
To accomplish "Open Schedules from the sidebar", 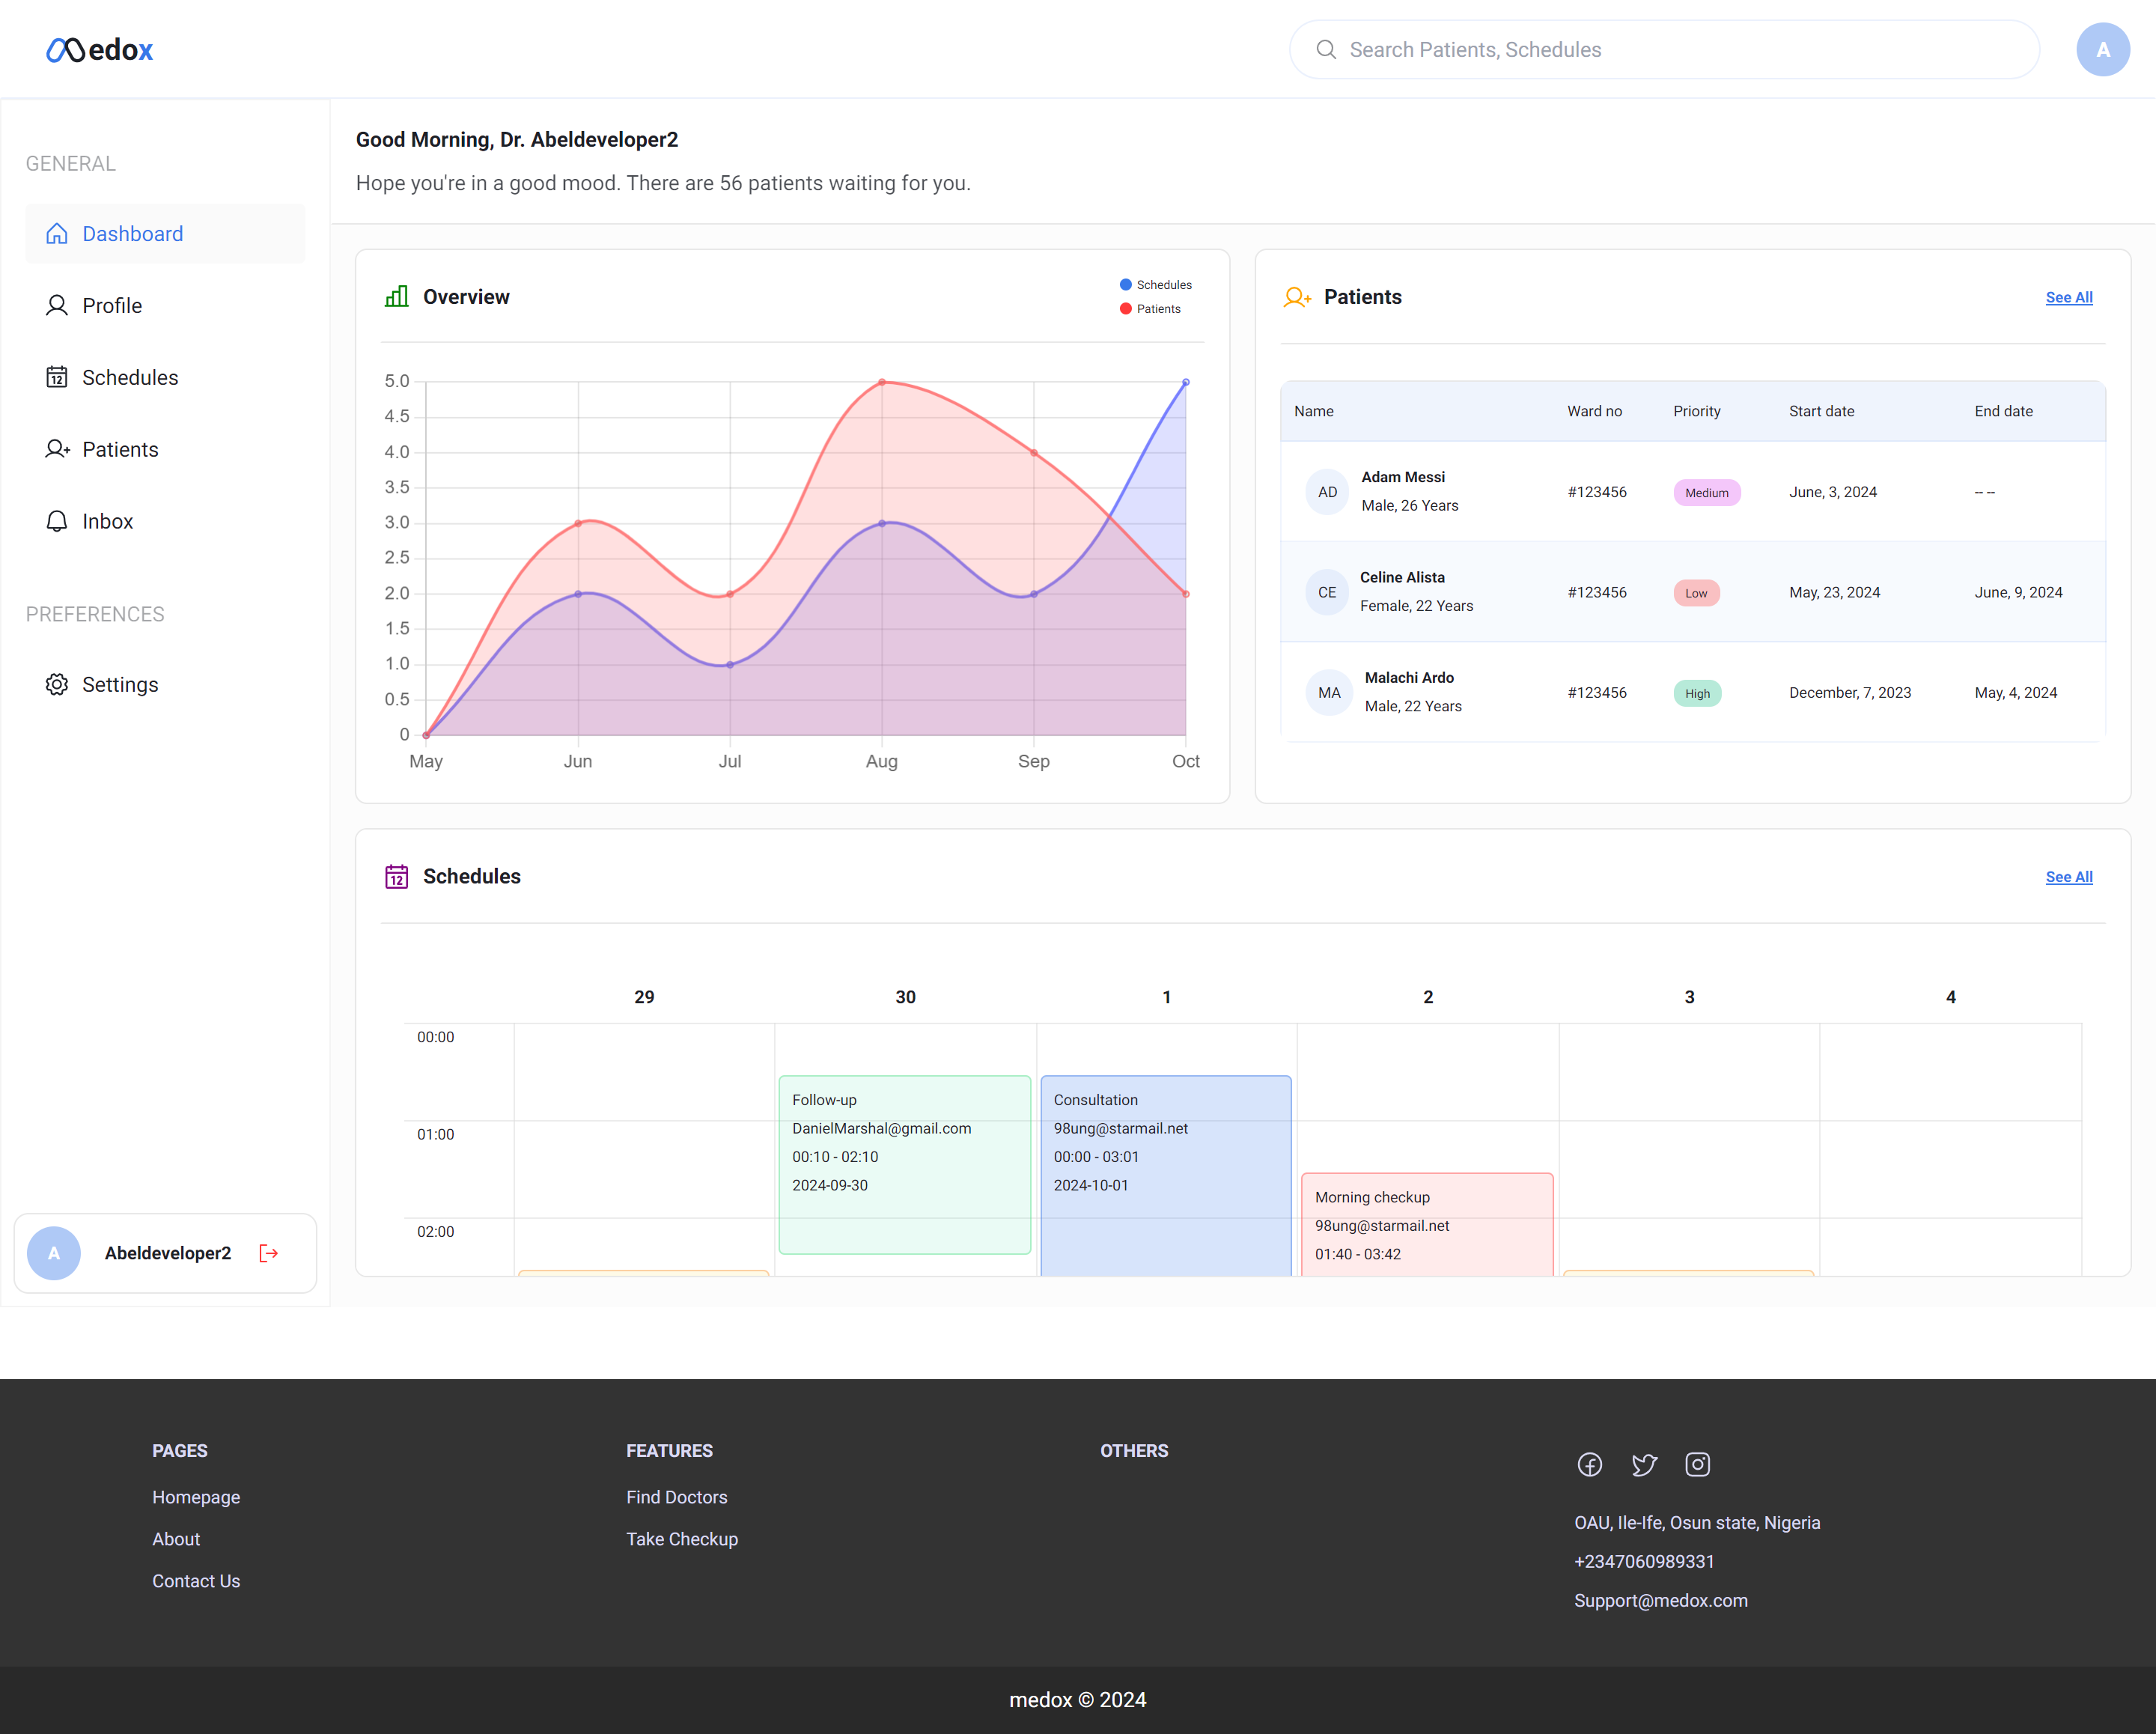I will [130, 378].
